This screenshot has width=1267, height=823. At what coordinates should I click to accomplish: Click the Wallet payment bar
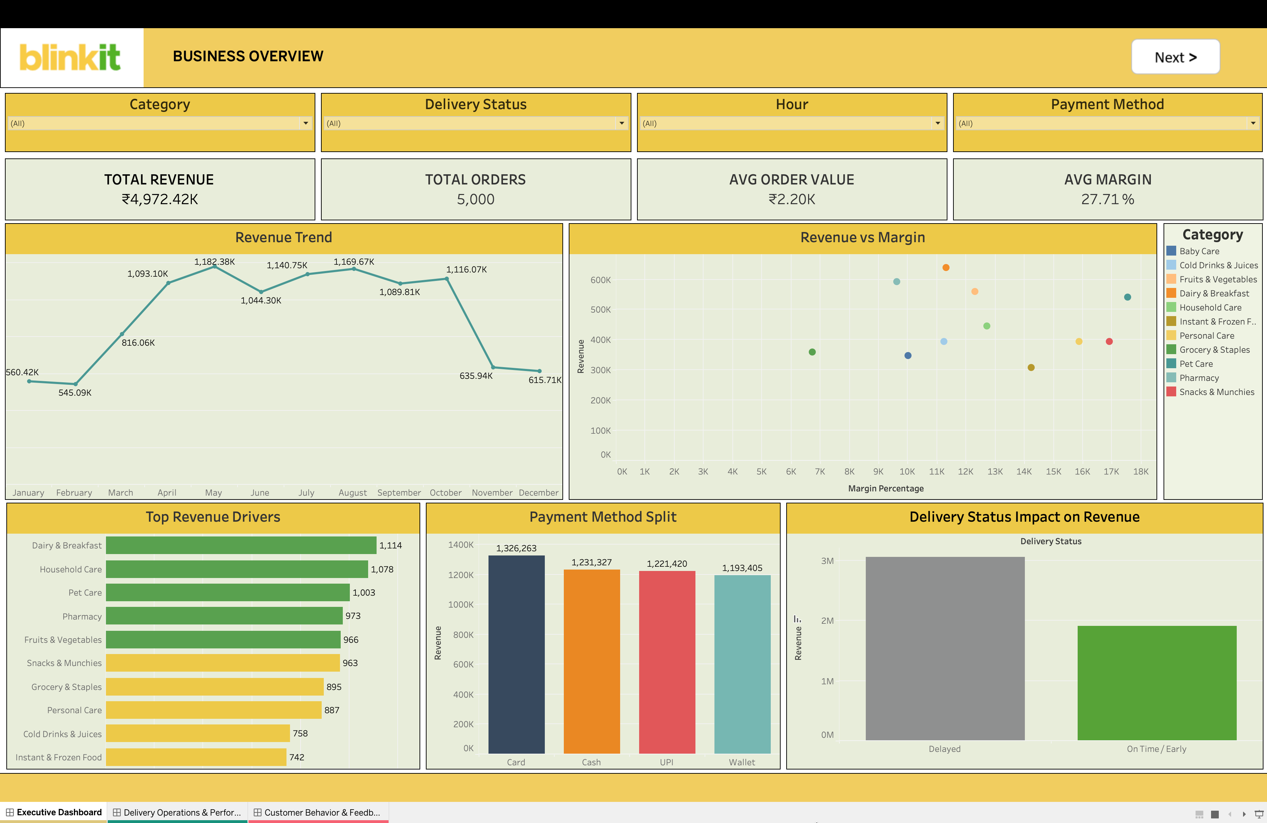742,664
